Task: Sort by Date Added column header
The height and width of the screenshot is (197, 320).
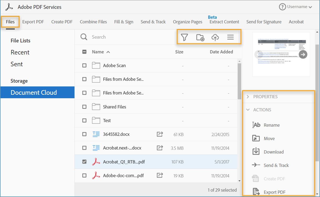Action: pos(221,52)
